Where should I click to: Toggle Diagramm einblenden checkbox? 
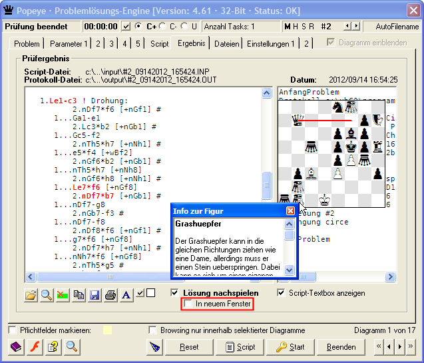(331, 42)
